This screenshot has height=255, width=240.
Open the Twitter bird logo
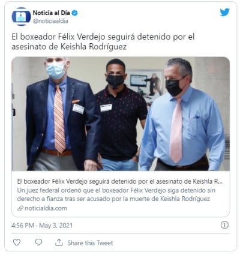point(224,13)
